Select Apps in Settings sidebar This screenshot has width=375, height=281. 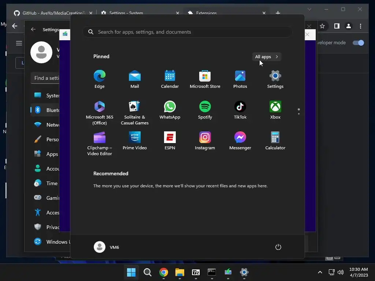pos(45,154)
